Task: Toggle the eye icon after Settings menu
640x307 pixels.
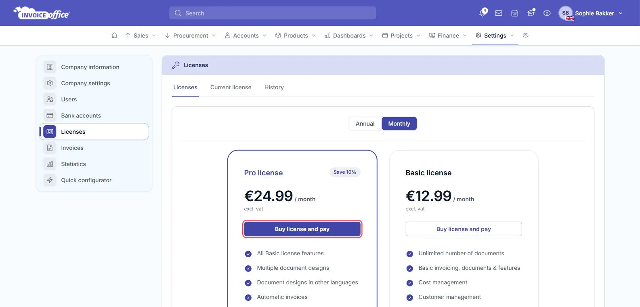Action: (x=525, y=36)
